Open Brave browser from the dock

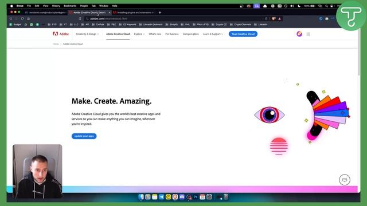tap(175, 197)
